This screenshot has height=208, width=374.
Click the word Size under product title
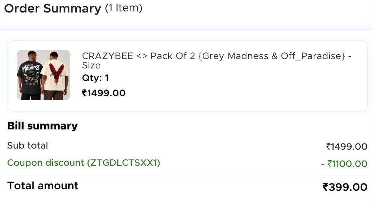[x=91, y=65]
